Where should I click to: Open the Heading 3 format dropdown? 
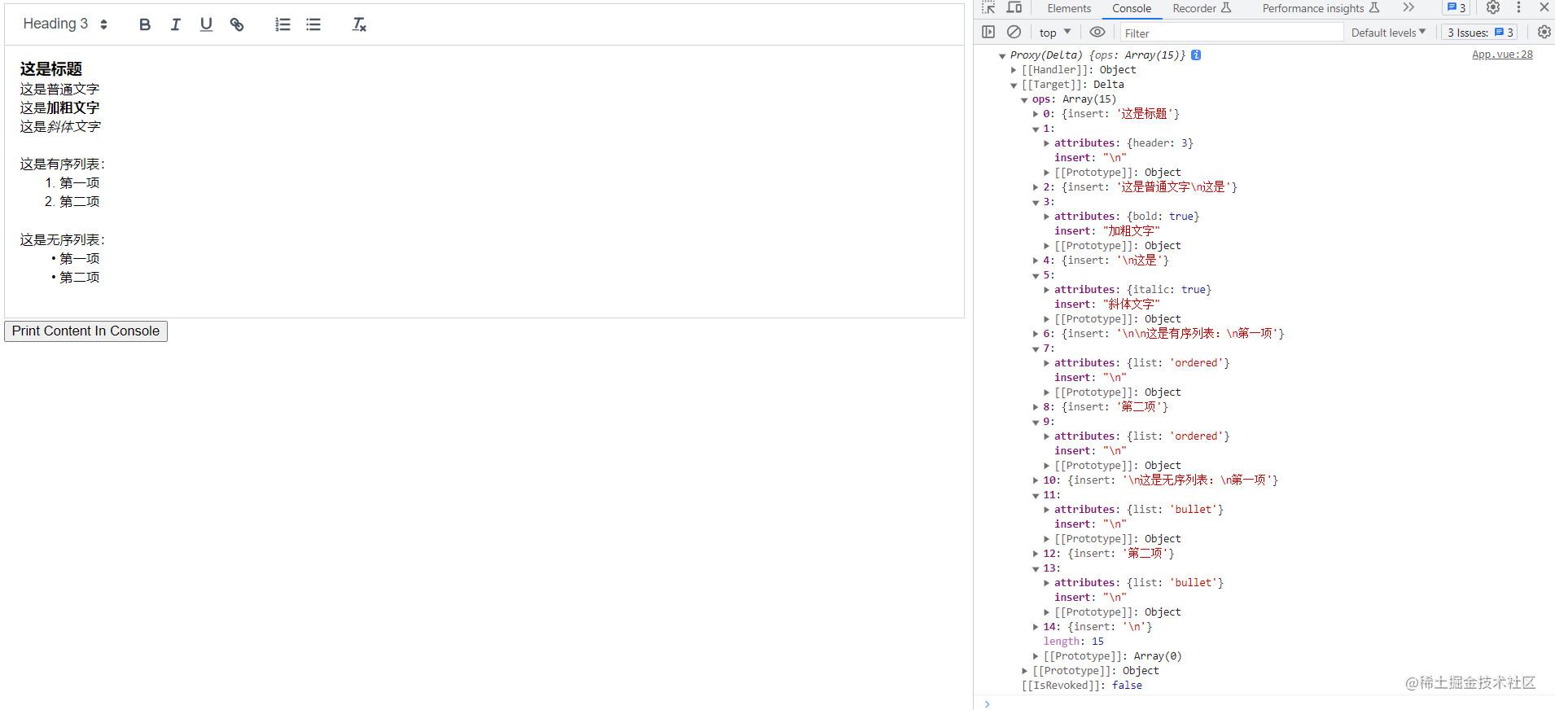coord(65,24)
